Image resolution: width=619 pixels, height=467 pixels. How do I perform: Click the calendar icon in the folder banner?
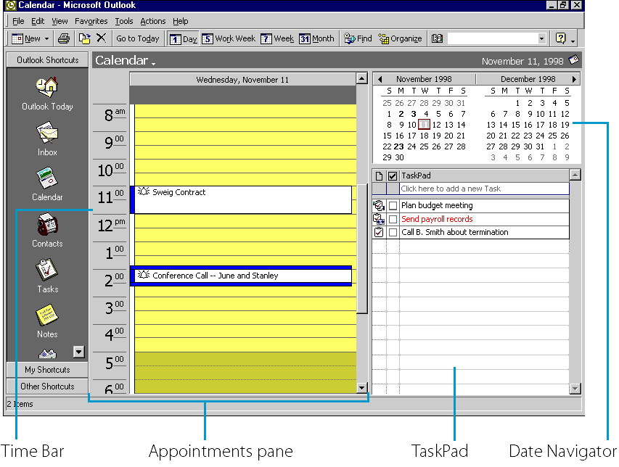click(x=573, y=60)
